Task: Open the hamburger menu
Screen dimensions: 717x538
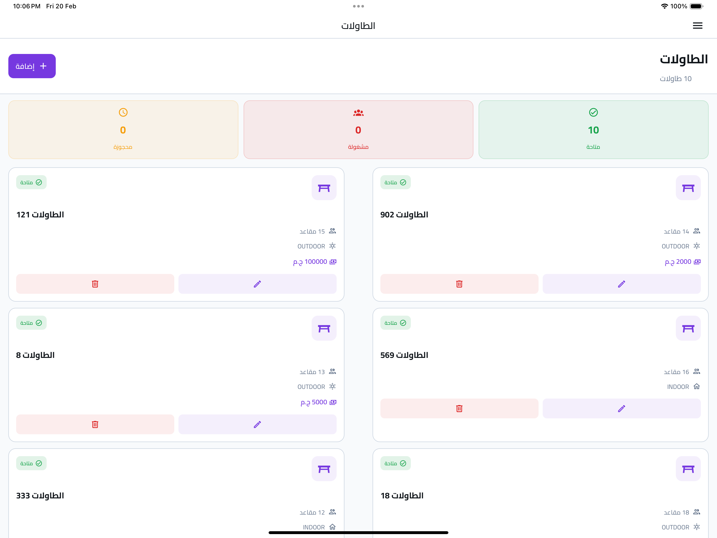Action: [697, 26]
